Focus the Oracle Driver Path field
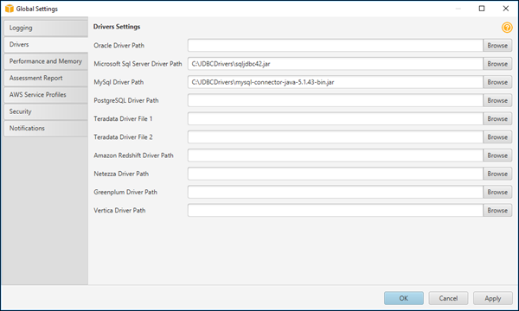 pyautogui.click(x=336, y=46)
